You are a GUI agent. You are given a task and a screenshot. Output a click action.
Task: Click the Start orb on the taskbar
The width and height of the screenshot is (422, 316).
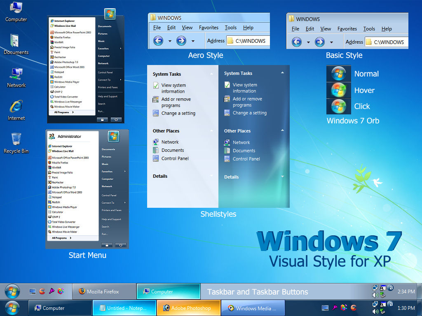pos(12,291)
